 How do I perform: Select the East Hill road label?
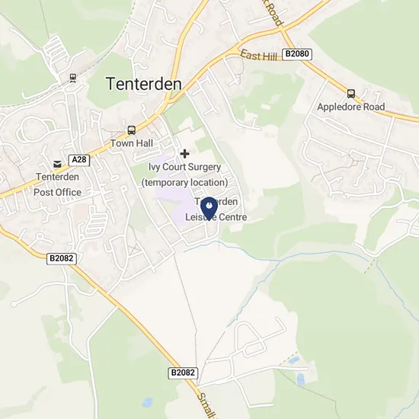click(x=259, y=56)
